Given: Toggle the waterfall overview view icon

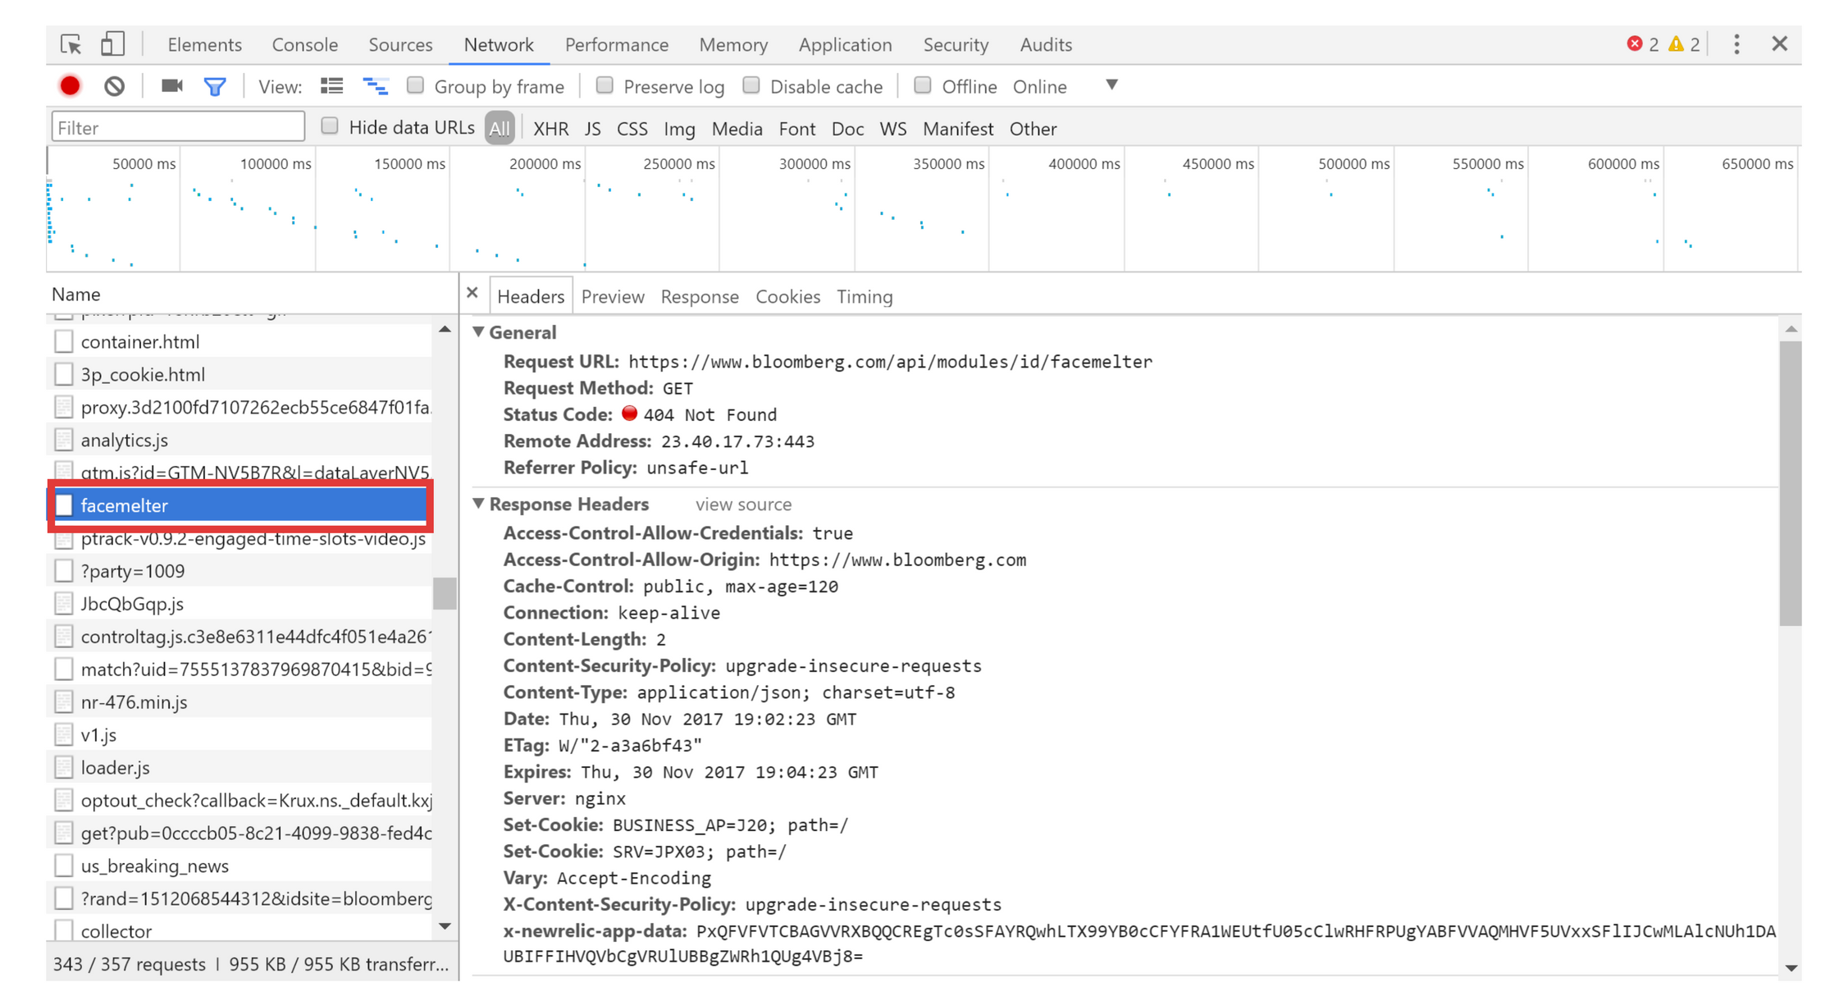Looking at the screenshot, I should [x=376, y=86].
